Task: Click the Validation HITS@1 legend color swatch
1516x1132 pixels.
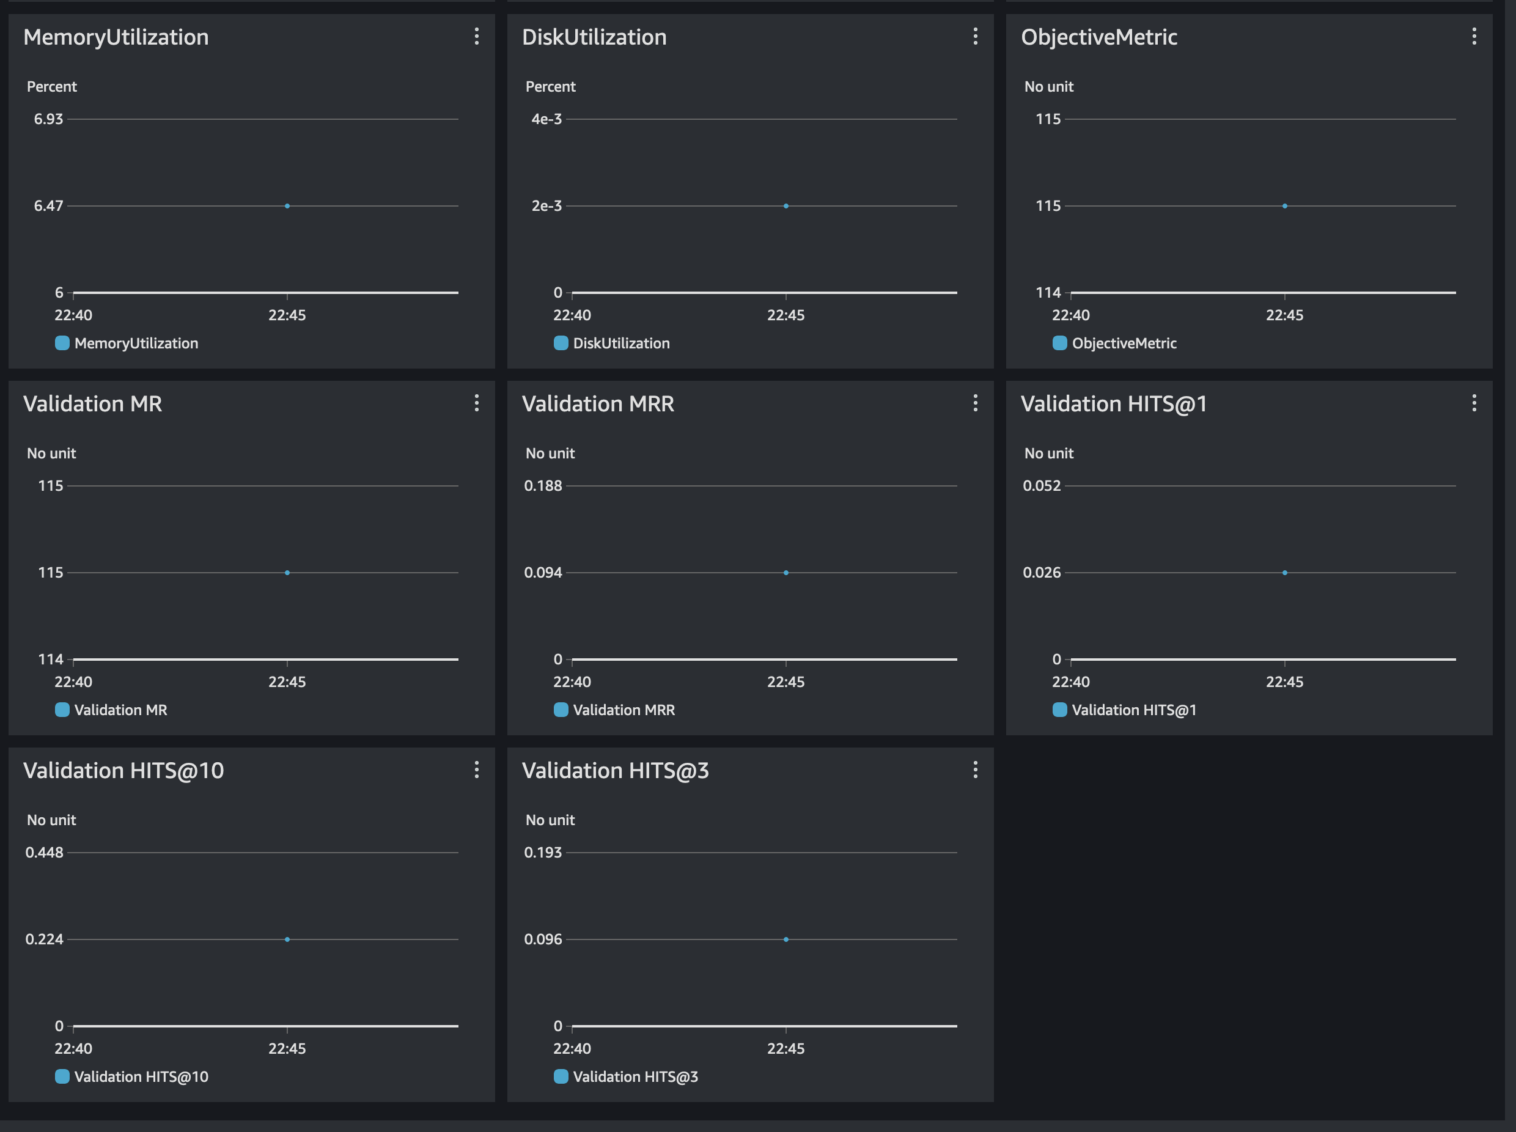Action: [1060, 709]
